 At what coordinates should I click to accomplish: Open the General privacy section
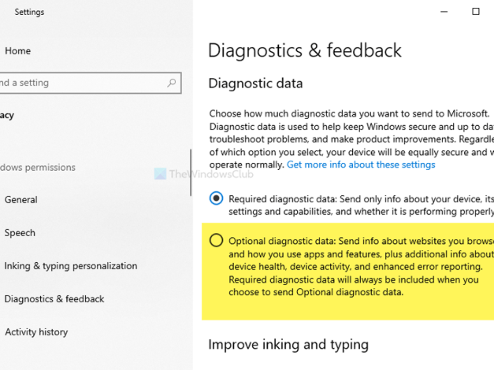pos(21,200)
